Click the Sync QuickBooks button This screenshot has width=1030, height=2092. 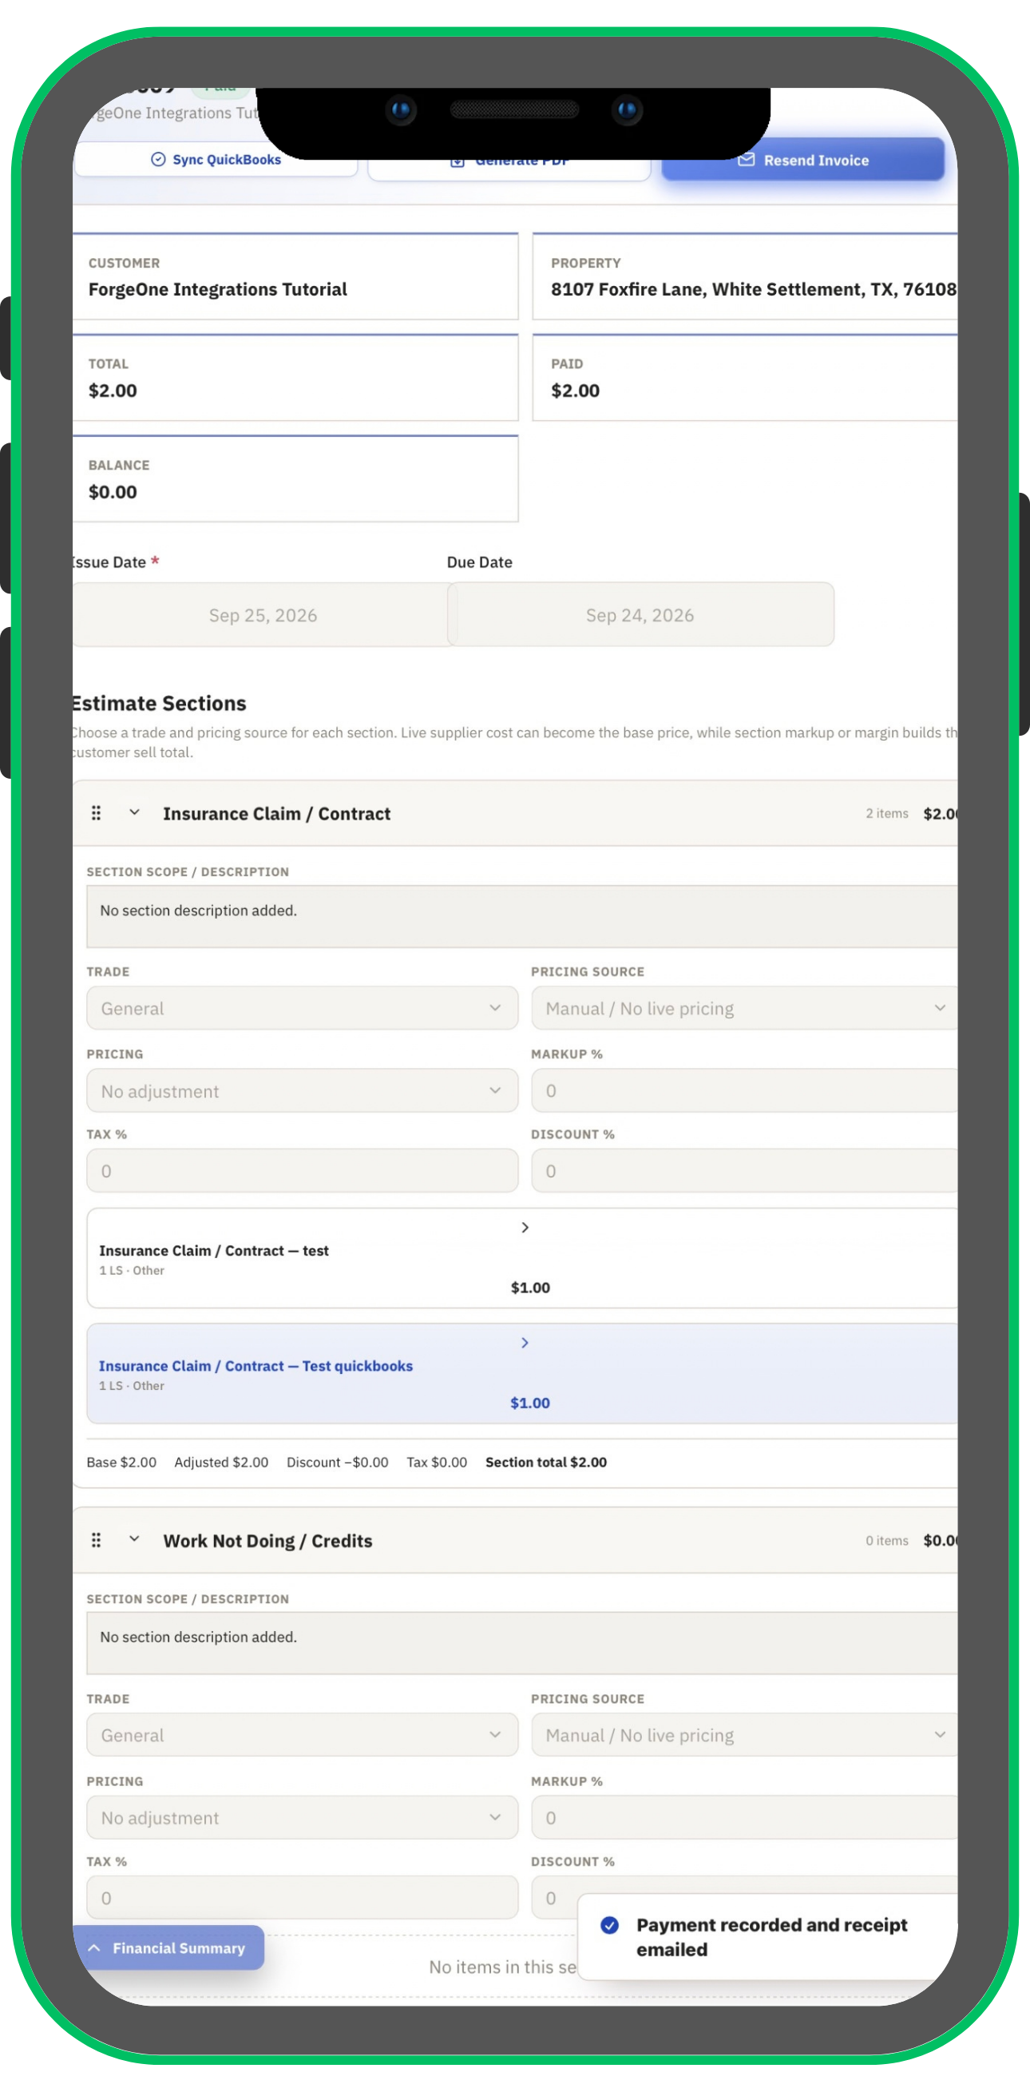(x=216, y=159)
